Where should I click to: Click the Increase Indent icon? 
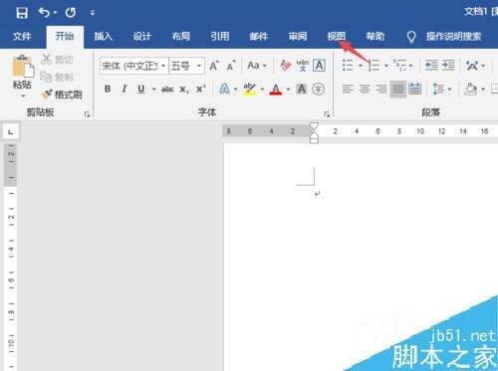point(448,66)
